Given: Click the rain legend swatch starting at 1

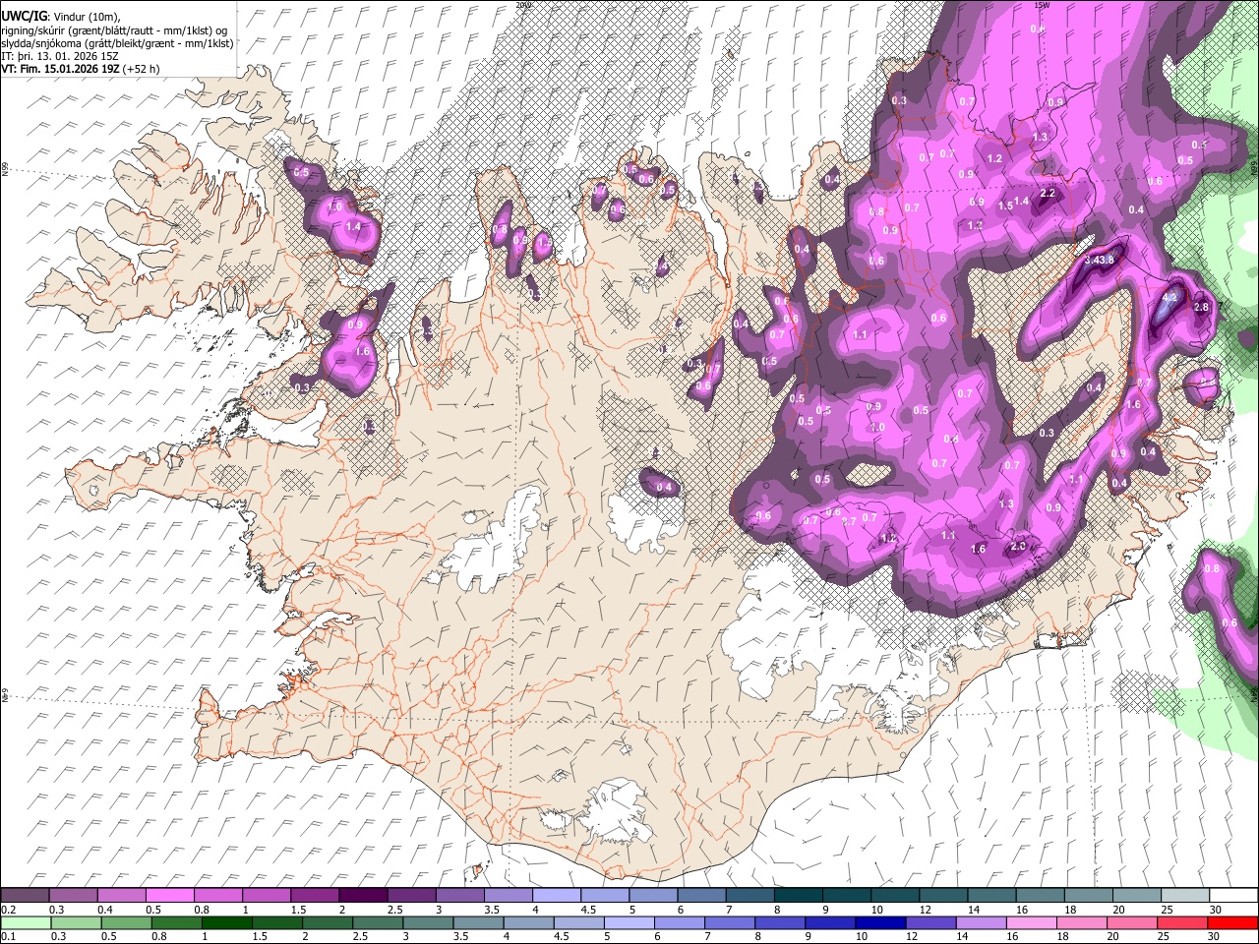Looking at the screenshot, I should pos(227,922).
